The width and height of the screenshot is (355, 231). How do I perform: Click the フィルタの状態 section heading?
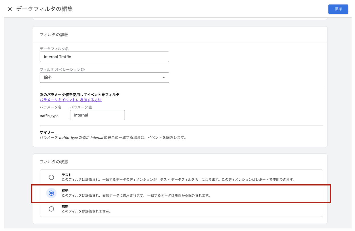(x=54, y=162)
